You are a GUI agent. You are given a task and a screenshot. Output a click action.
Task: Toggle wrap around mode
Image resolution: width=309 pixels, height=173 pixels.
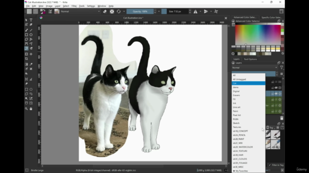point(216,12)
